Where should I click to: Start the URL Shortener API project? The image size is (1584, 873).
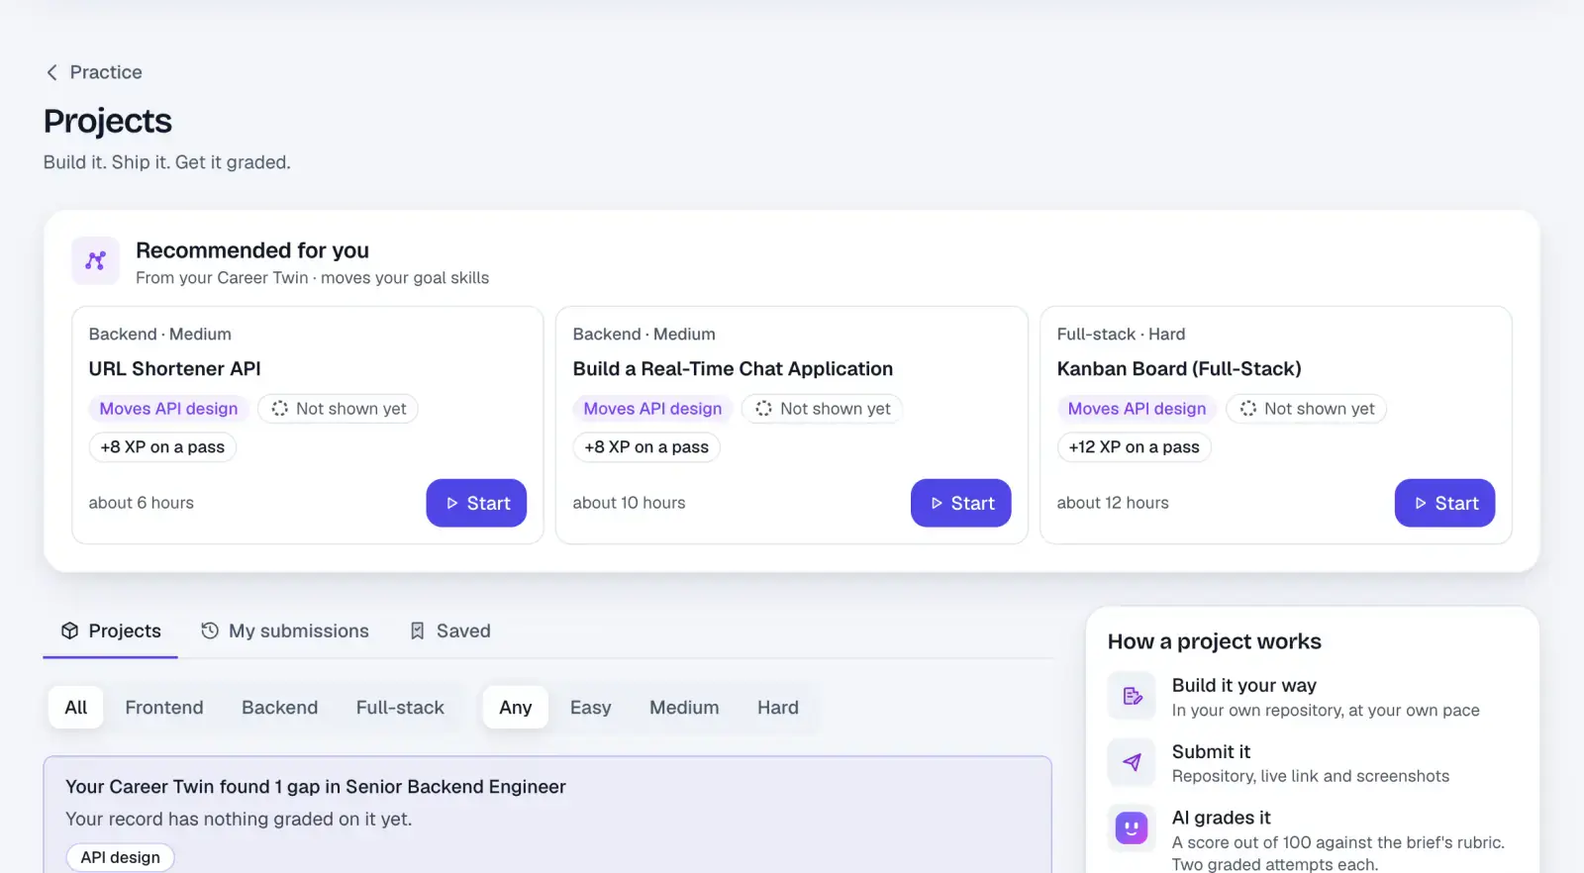(476, 503)
